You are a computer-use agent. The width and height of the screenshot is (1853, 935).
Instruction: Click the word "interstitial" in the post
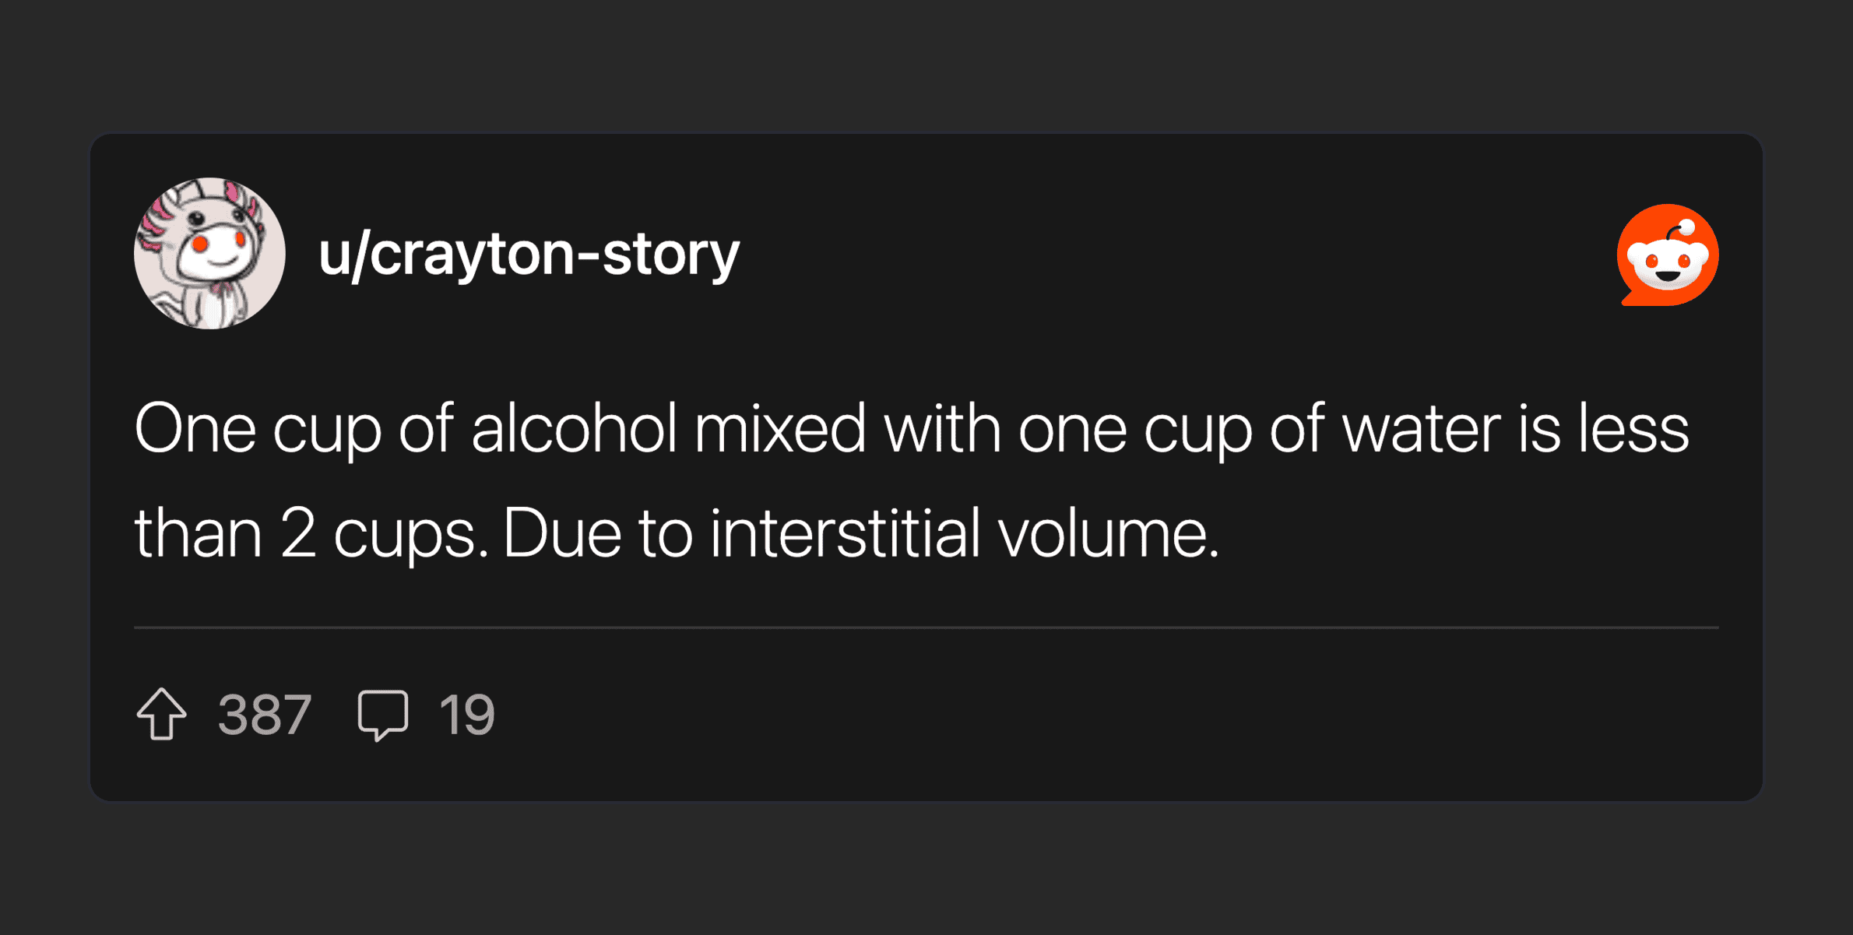click(x=845, y=533)
